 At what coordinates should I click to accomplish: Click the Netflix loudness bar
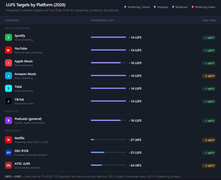click(108, 140)
